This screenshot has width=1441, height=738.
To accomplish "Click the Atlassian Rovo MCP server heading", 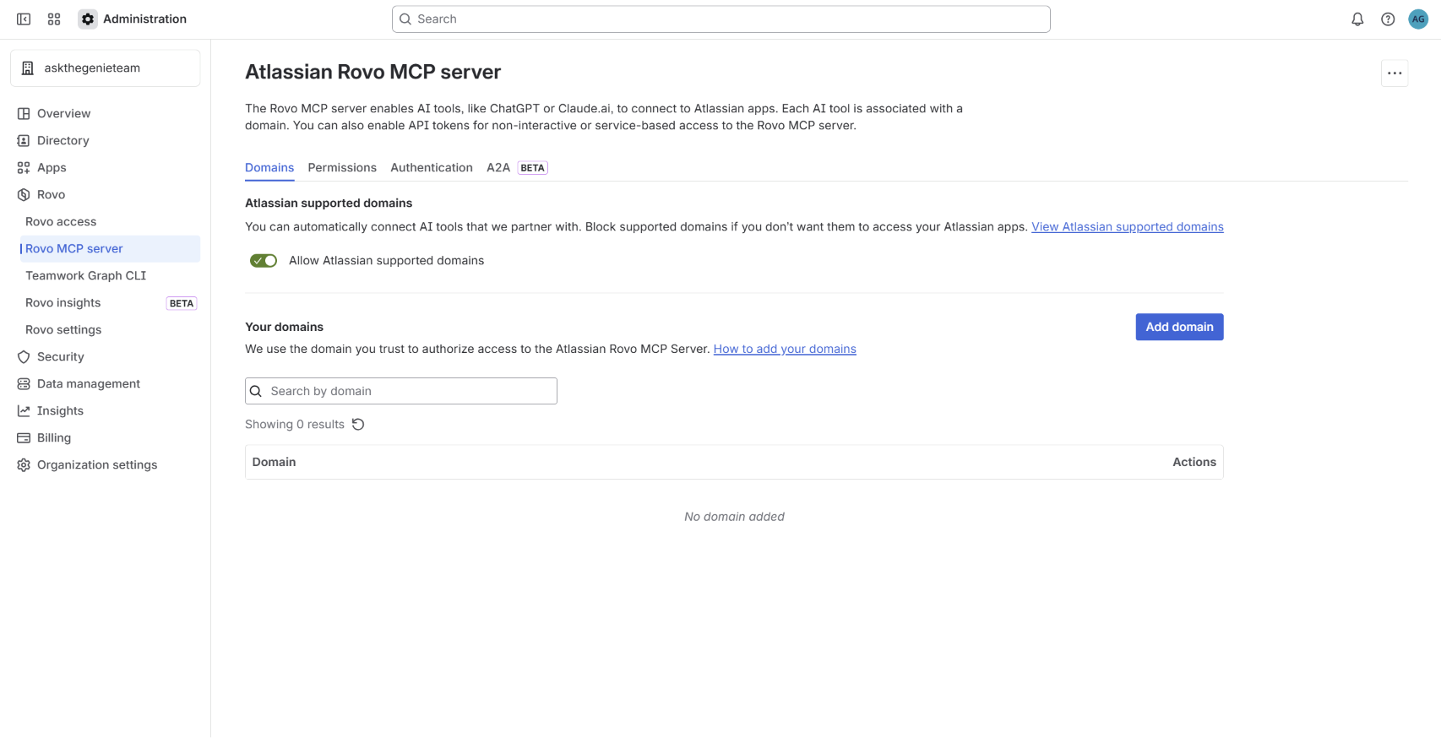I will coord(372,72).
